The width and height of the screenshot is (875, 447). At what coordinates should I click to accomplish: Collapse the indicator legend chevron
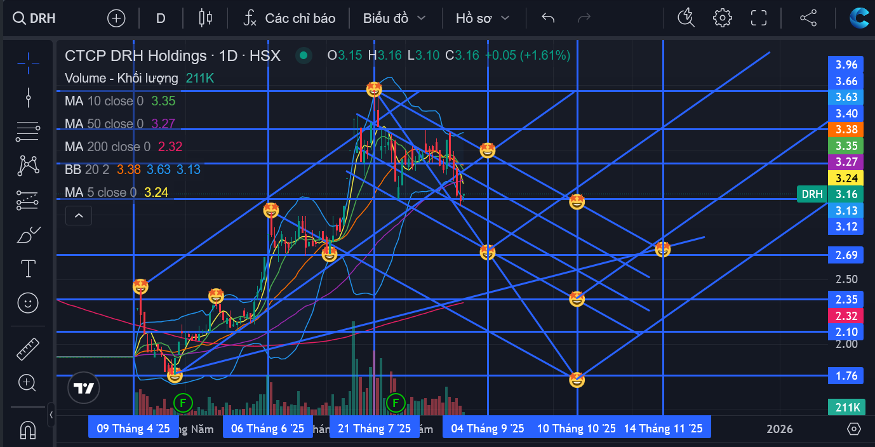pos(79,216)
